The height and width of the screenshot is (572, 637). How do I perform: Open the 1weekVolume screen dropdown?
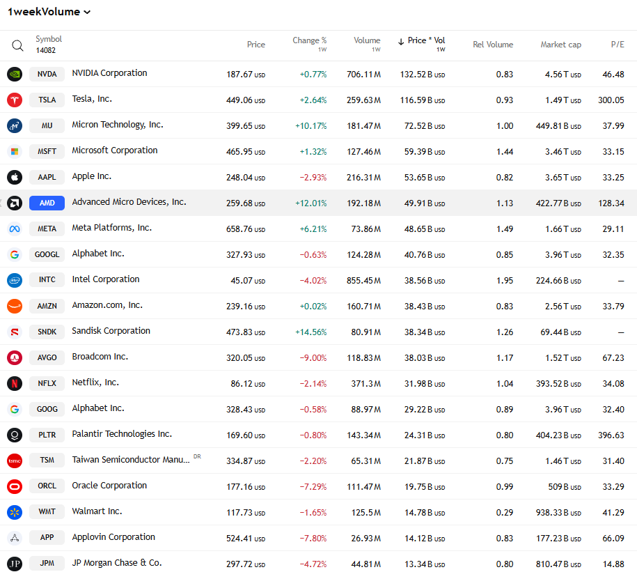click(49, 12)
